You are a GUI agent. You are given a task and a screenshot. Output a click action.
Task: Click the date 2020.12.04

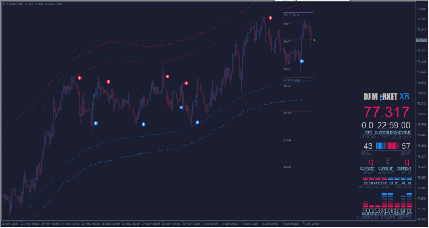[402, 137]
